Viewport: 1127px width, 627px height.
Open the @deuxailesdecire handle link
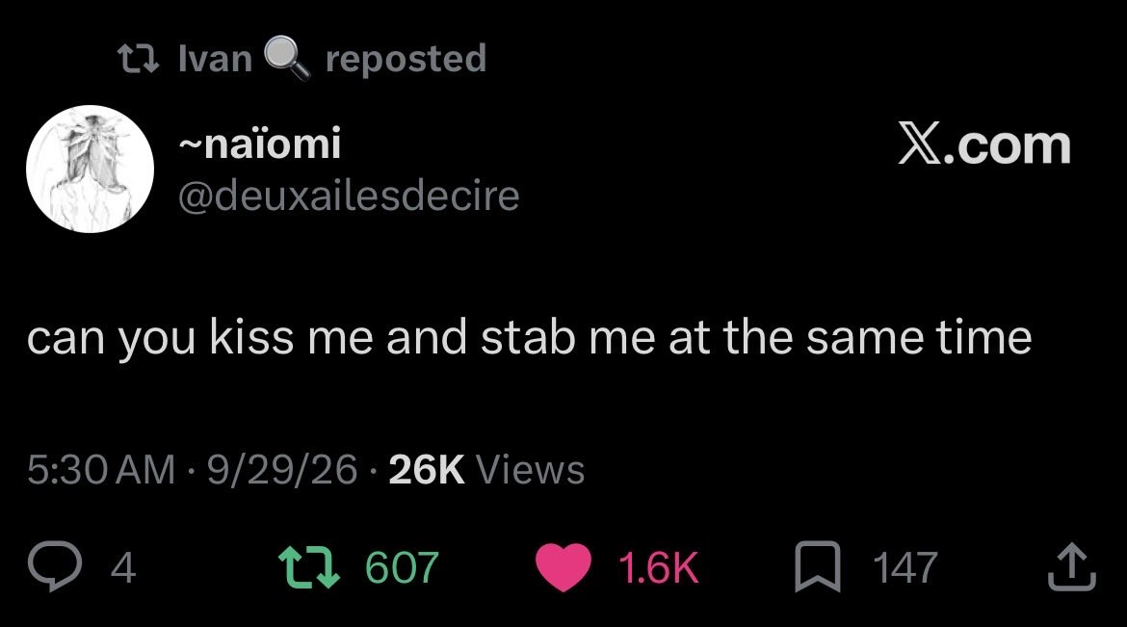coord(349,196)
